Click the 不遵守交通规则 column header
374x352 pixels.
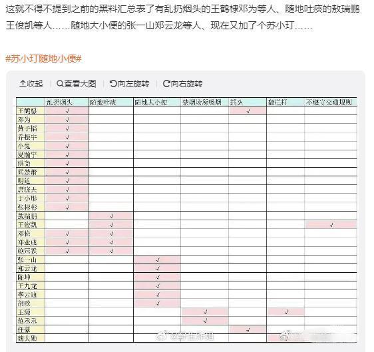[x=331, y=102]
